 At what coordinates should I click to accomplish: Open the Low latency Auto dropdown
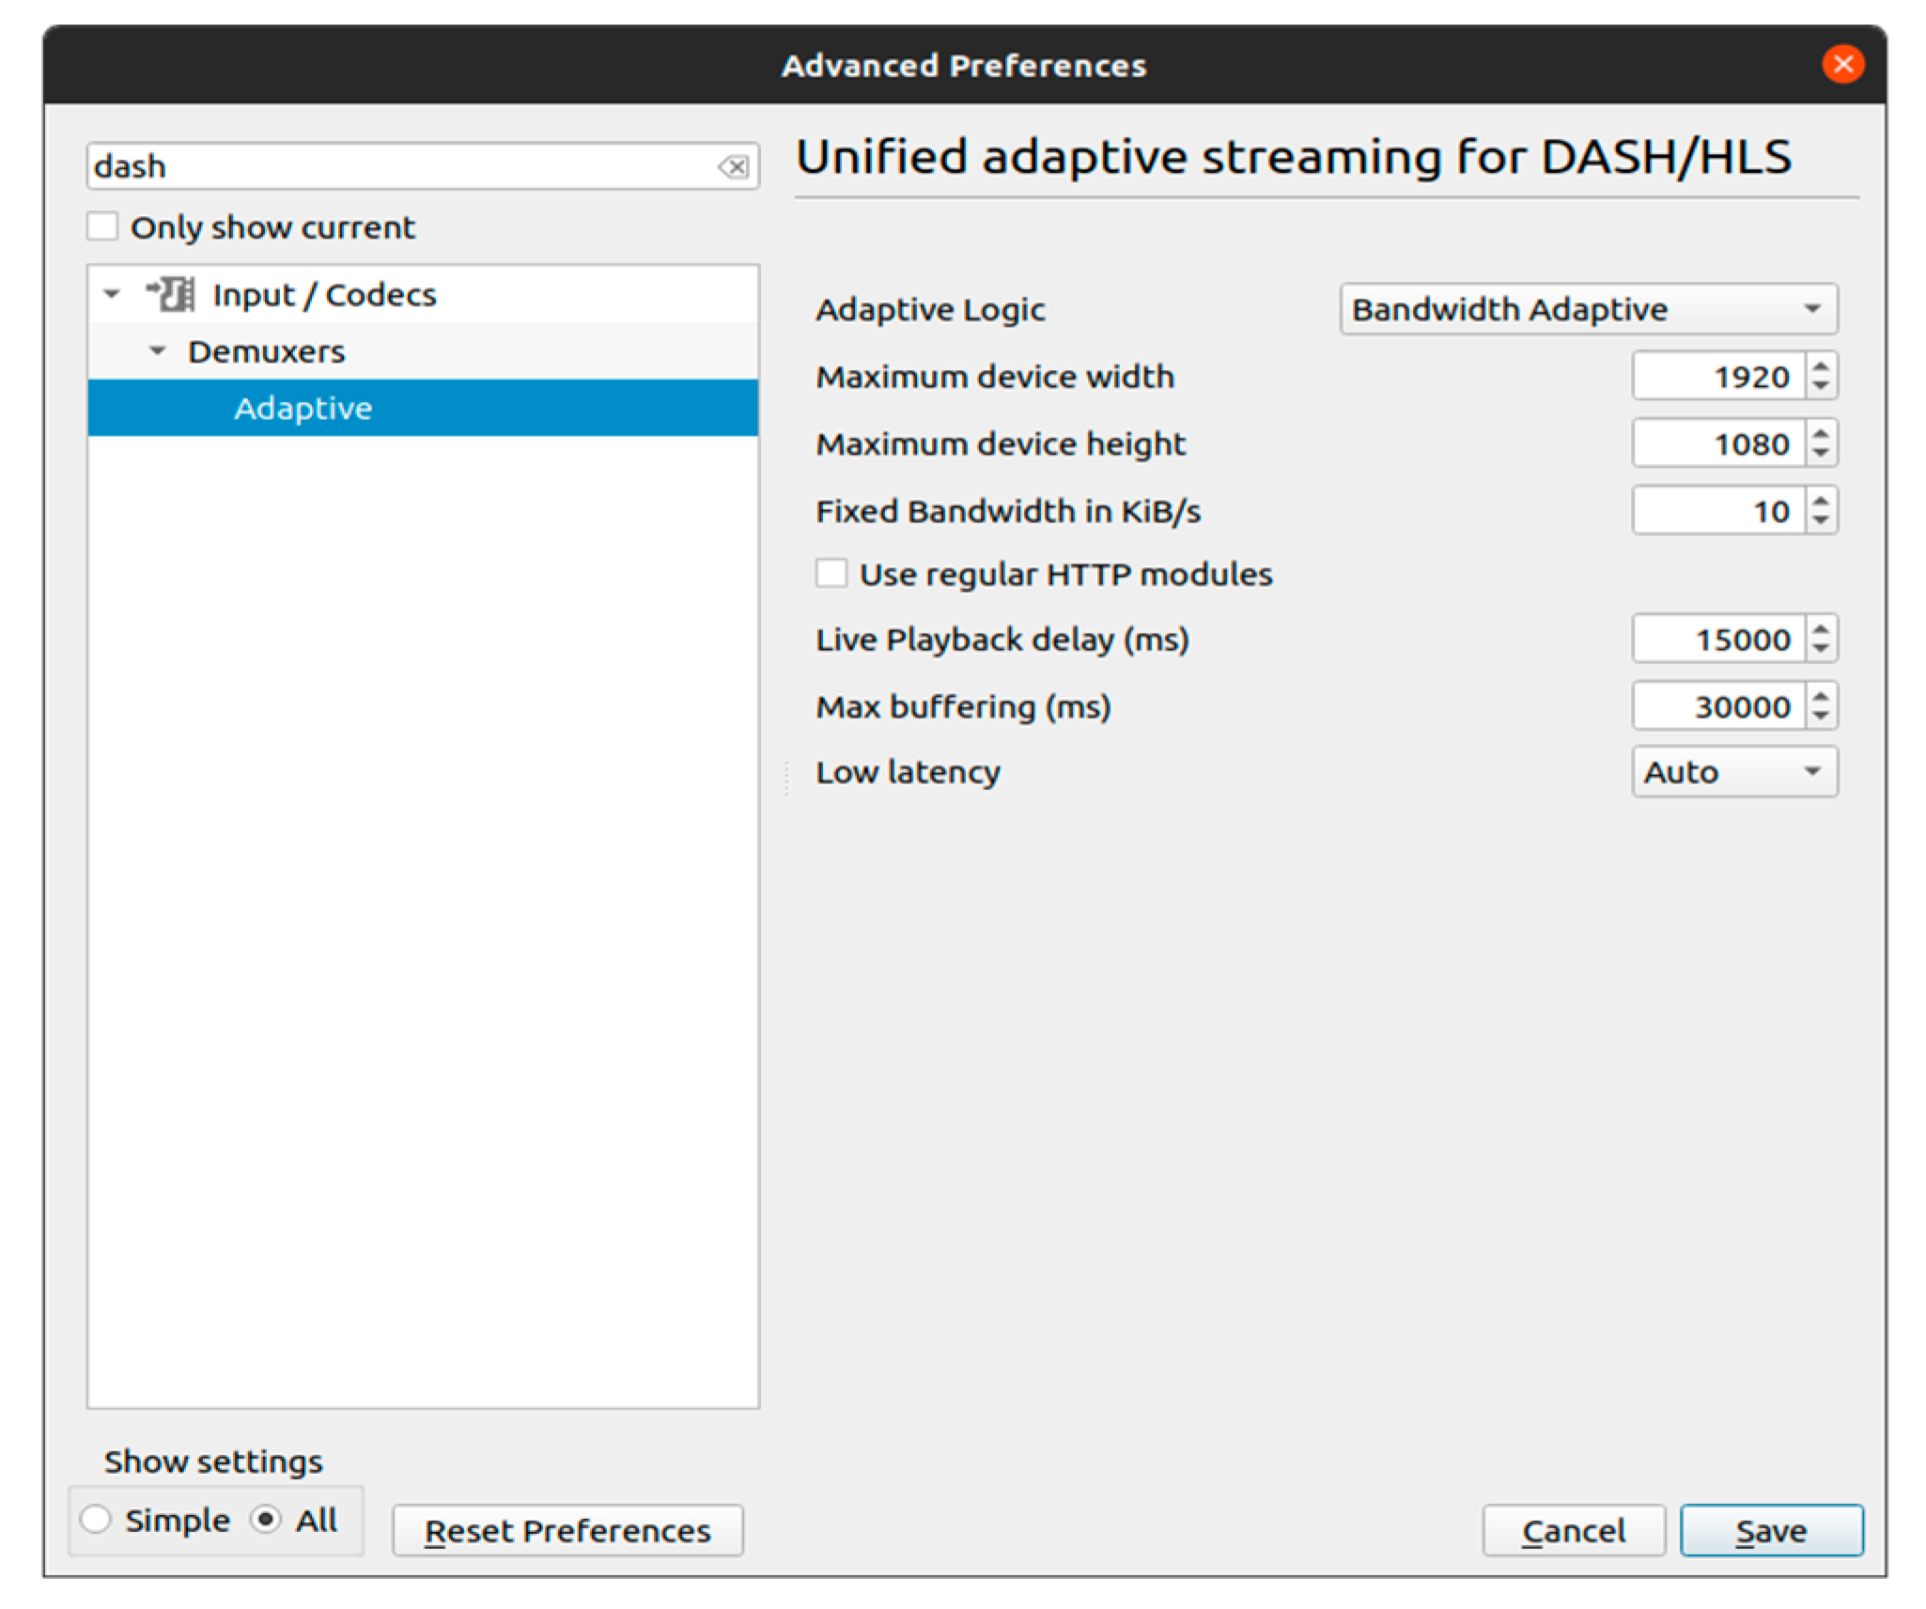[1733, 772]
